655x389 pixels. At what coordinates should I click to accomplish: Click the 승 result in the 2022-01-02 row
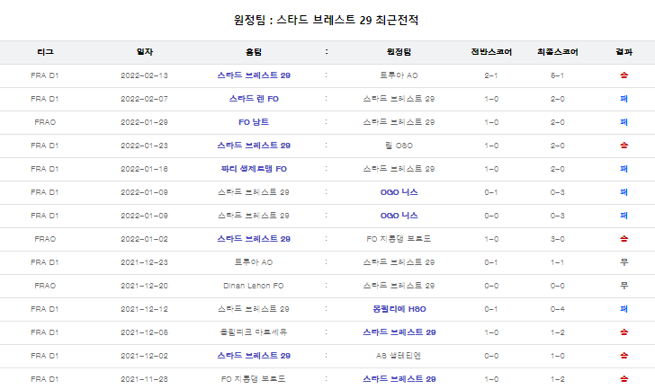click(624, 239)
